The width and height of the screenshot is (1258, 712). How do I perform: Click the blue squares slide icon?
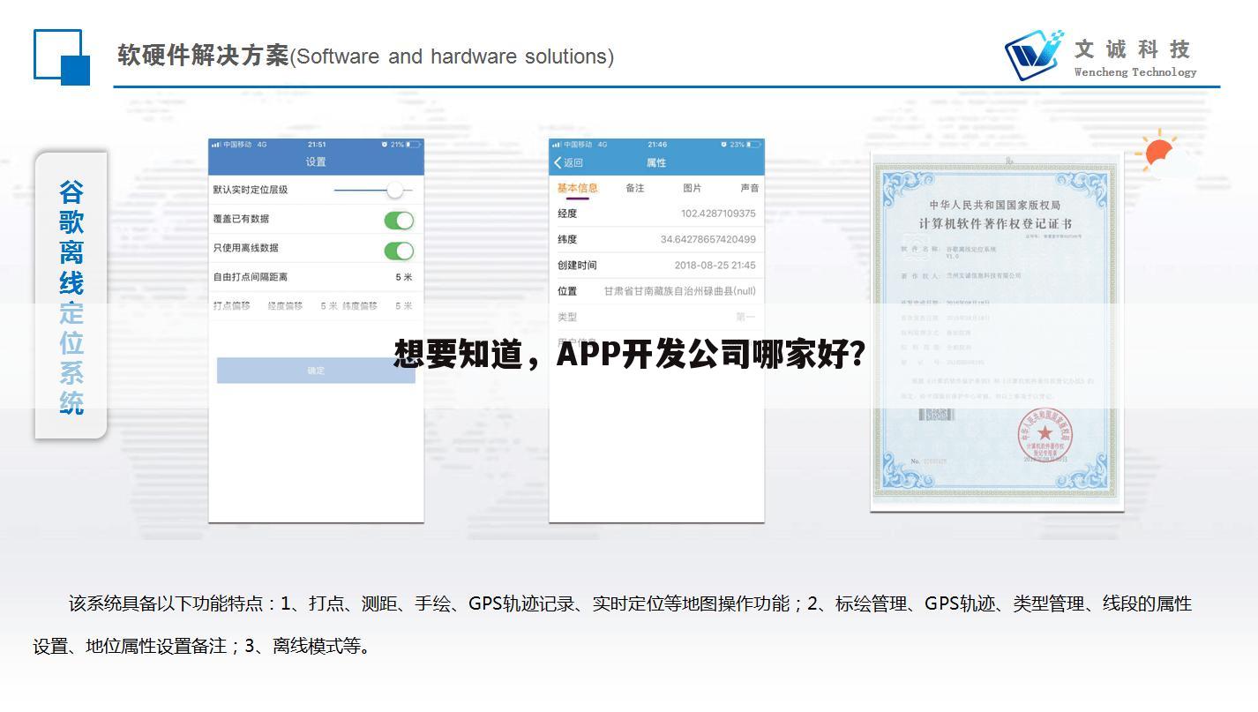coord(62,56)
